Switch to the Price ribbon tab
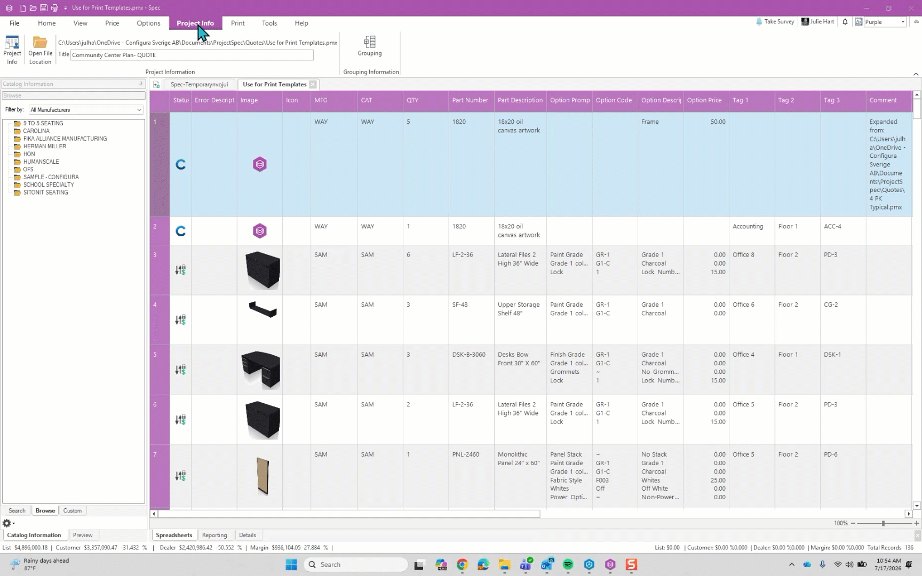The height and width of the screenshot is (576, 922). click(x=112, y=23)
